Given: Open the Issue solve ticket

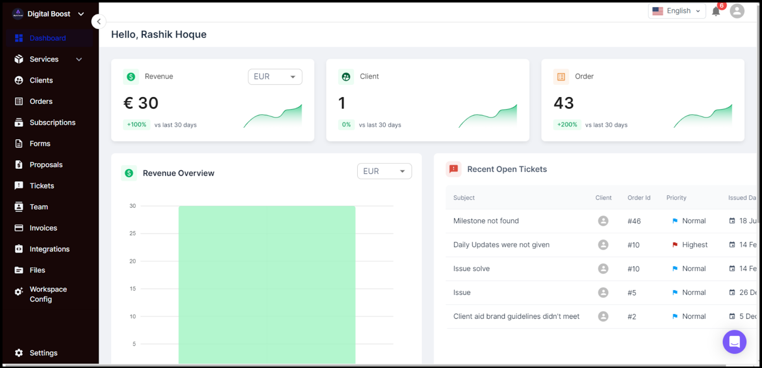Looking at the screenshot, I should point(471,268).
